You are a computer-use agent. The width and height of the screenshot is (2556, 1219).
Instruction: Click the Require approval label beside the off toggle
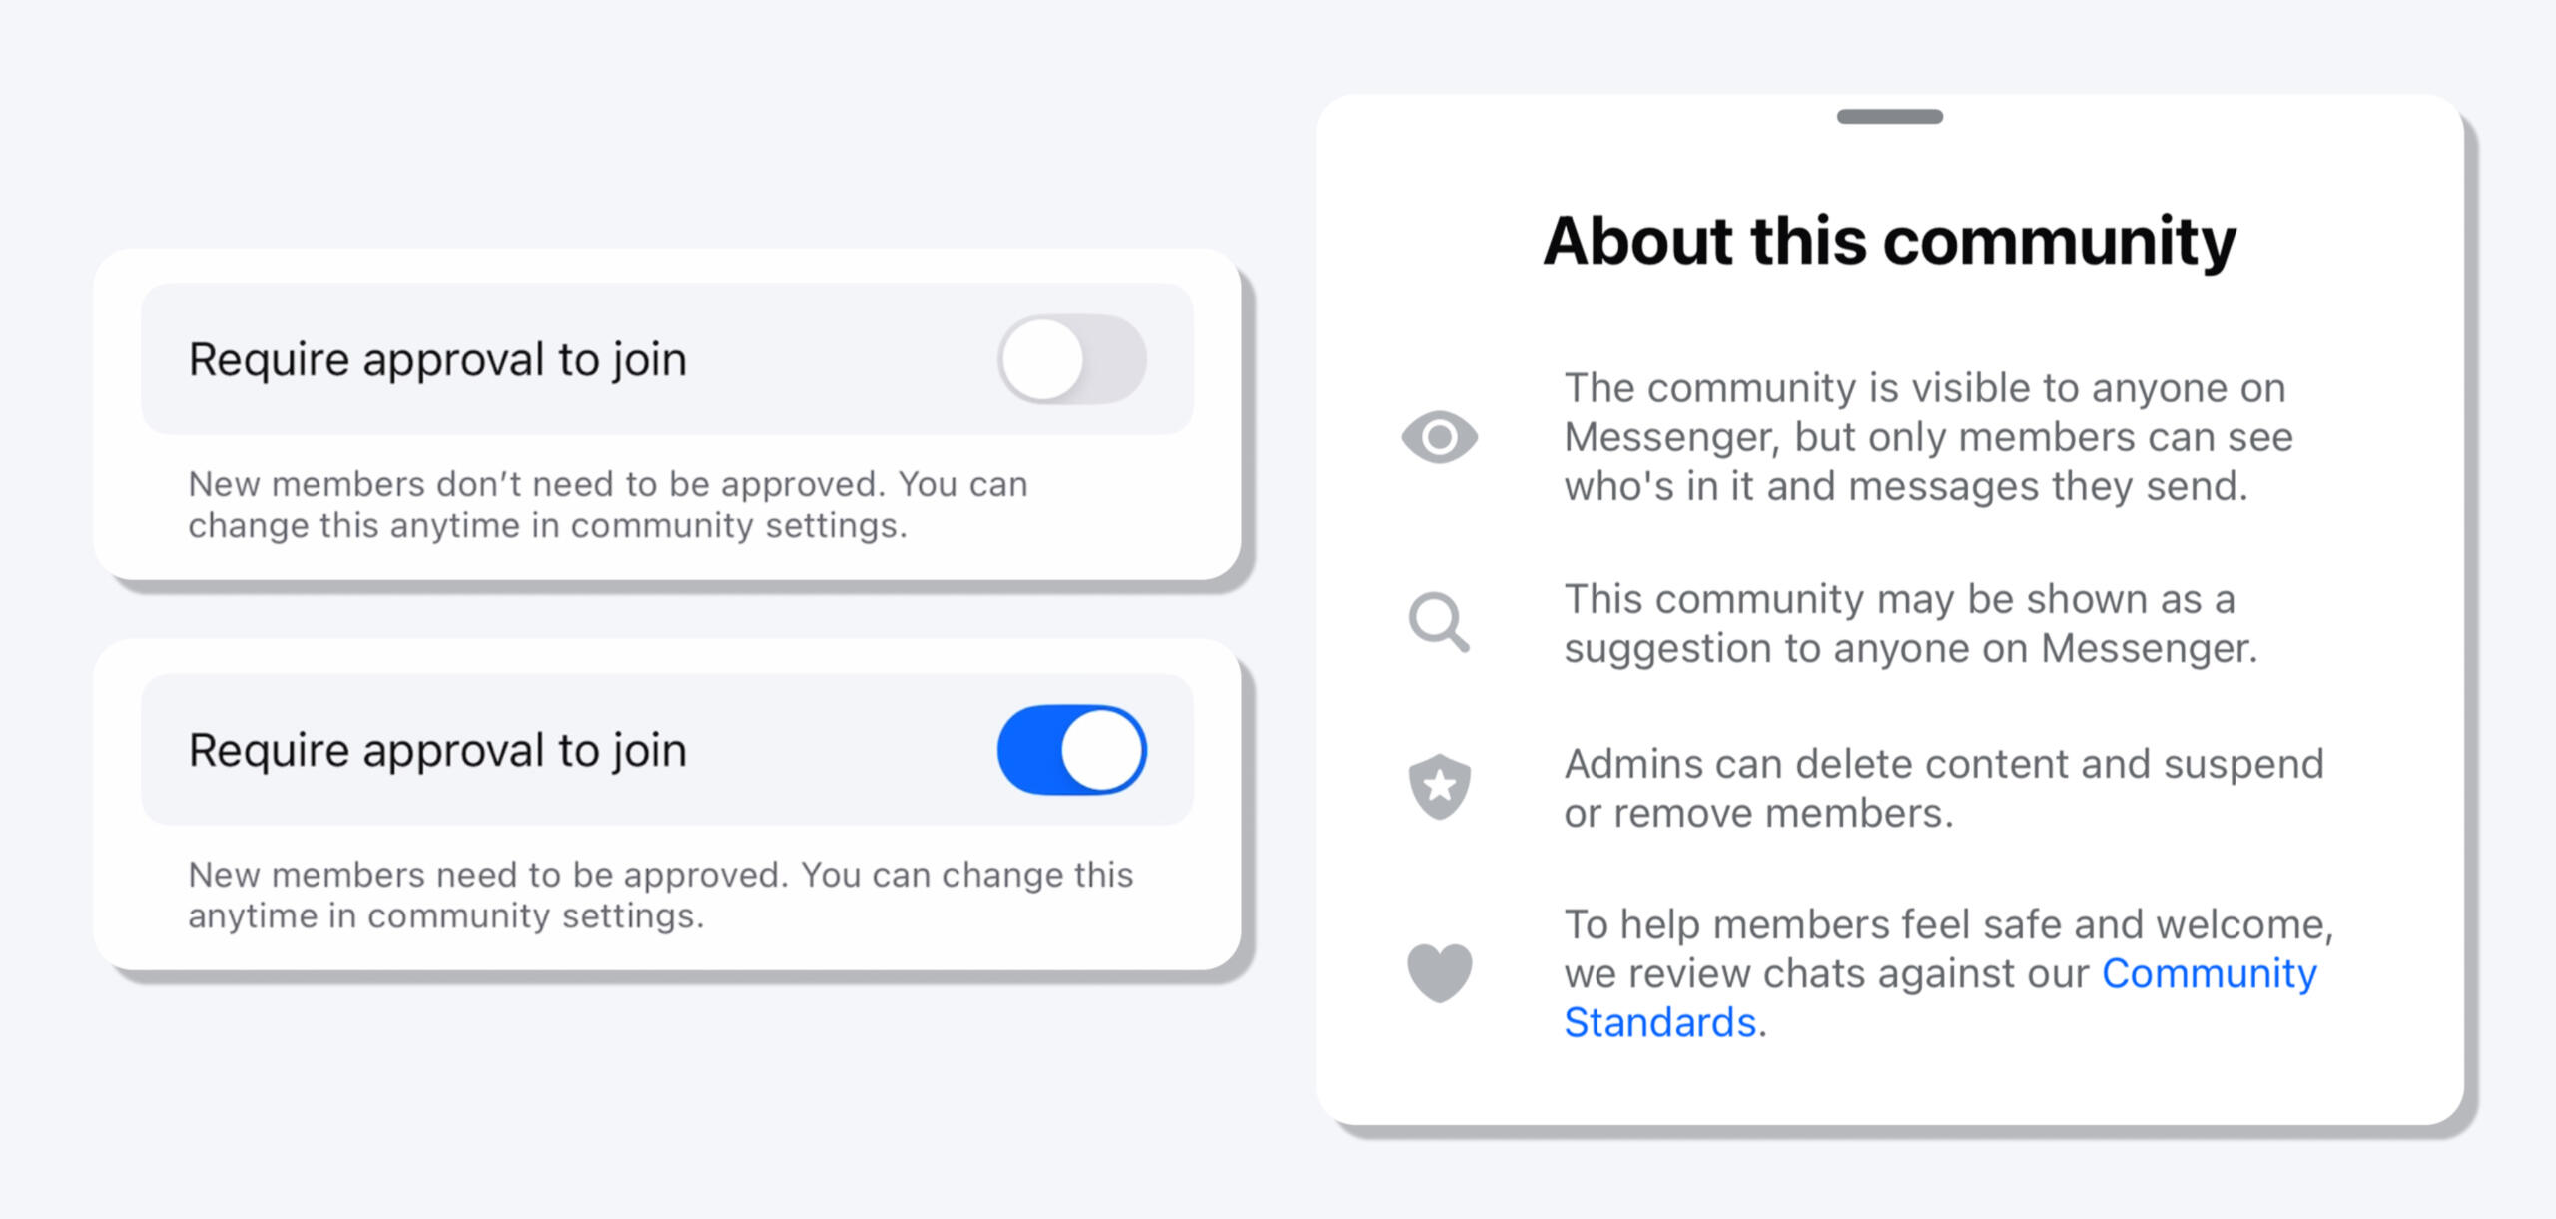tap(437, 359)
